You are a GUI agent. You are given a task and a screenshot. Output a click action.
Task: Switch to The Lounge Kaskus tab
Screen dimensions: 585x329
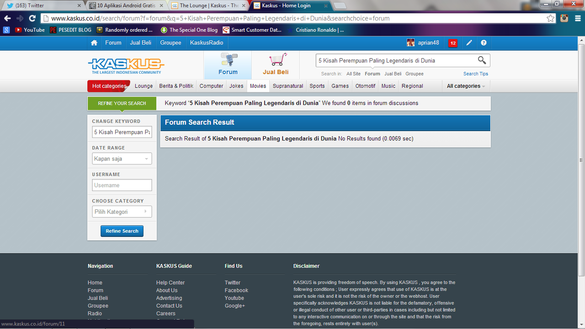tap(208, 6)
